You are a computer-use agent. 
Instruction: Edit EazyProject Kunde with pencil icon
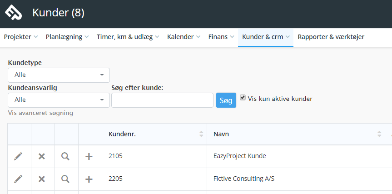[18, 156]
